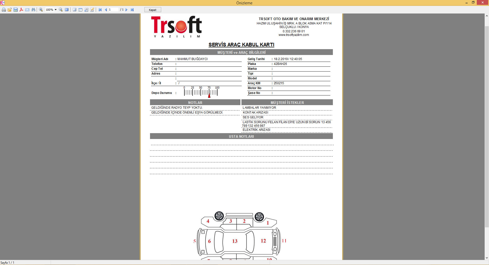Save the report with floppy disk icon
489x265 pixels.
point(16,10)
